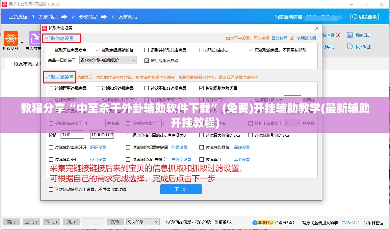Go to 尾页 last page
Viewport: 390px width, 230px height.
[71, 222]
